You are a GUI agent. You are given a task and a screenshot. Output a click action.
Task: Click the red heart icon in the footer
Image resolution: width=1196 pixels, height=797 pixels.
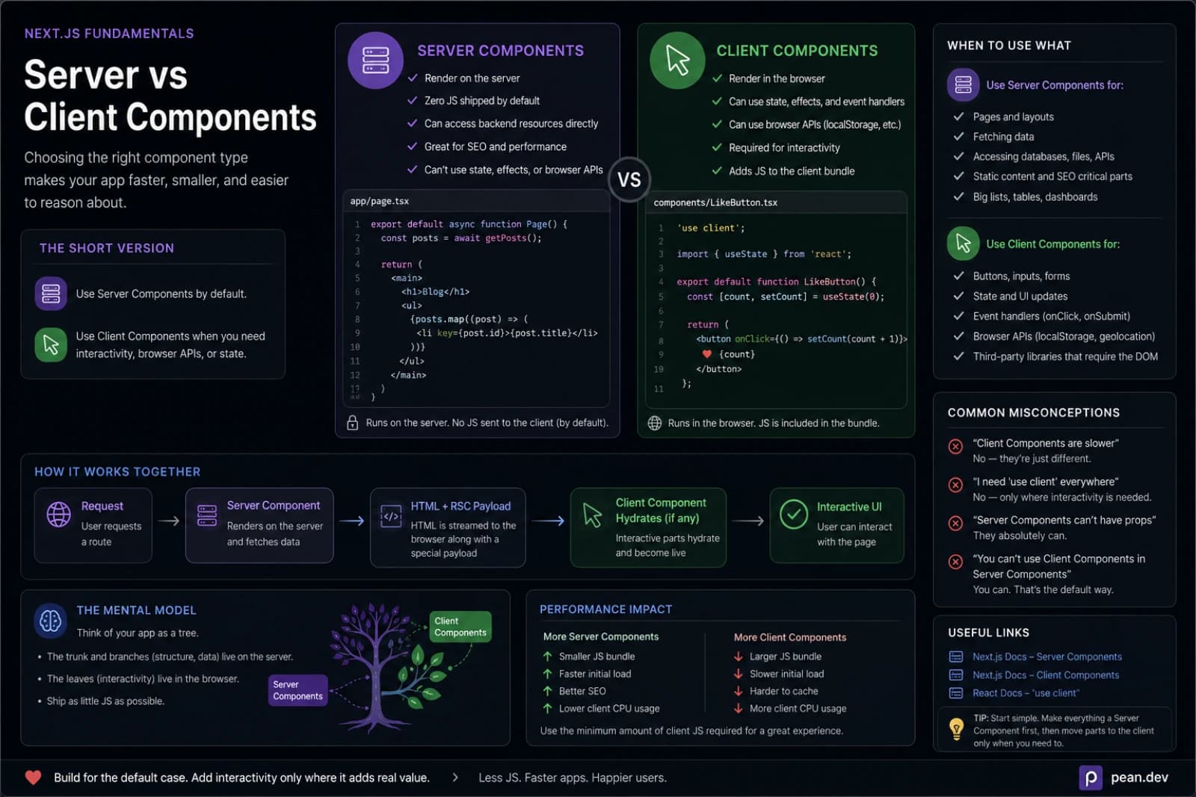click(33, 778)
